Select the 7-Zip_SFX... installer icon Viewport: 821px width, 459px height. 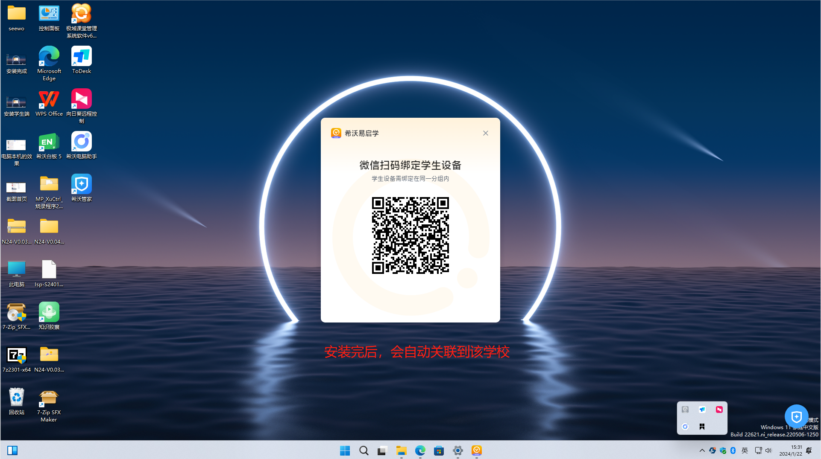pos(17,317)
